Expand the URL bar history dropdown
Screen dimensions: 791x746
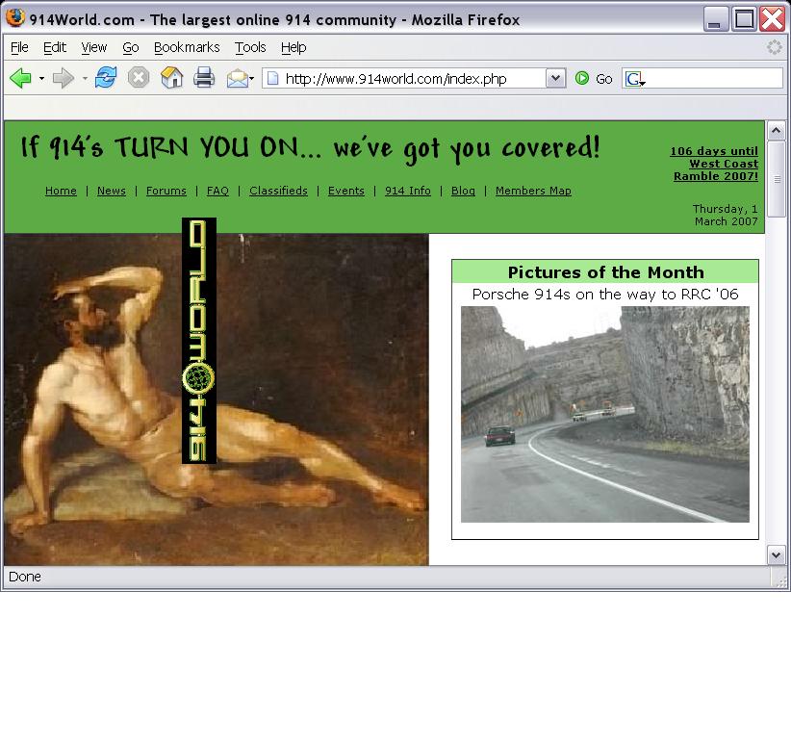[555, 79]
